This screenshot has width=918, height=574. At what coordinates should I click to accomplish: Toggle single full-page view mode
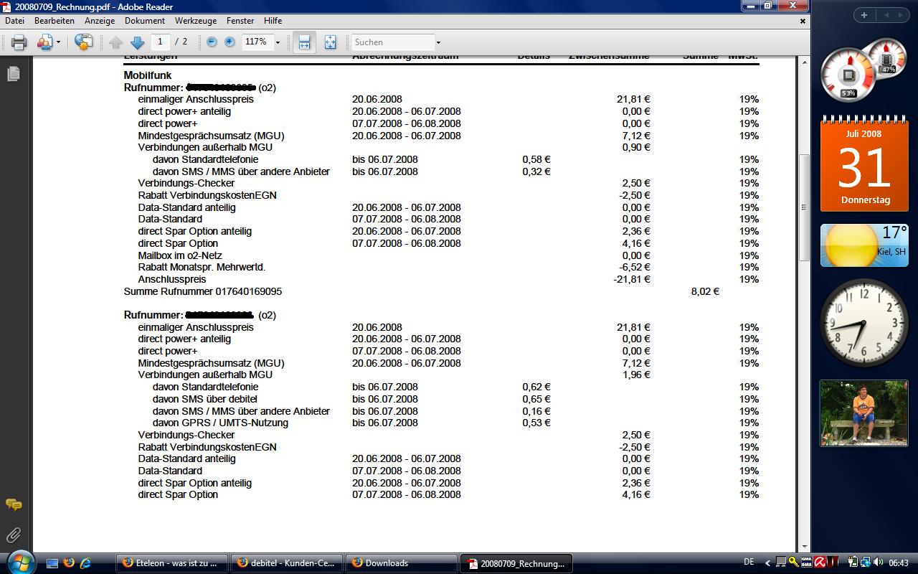[x=330, y=42]
